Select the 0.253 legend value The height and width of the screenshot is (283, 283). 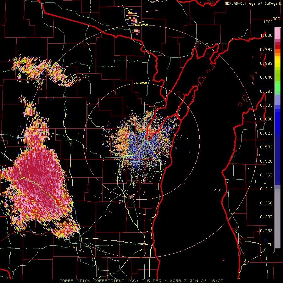coord(266,231)
